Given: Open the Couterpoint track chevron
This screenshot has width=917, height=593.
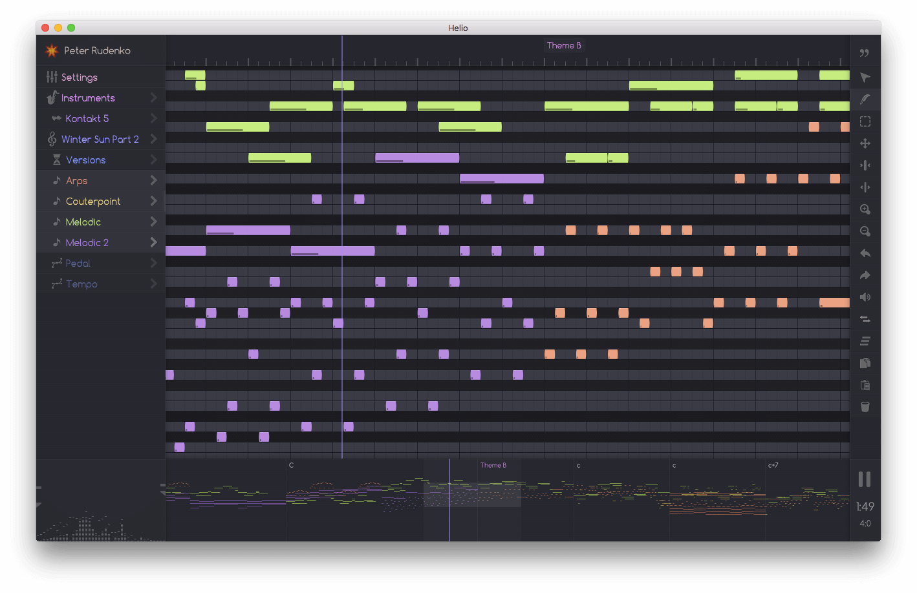Looking at the screenshot, I should (153, 201).
